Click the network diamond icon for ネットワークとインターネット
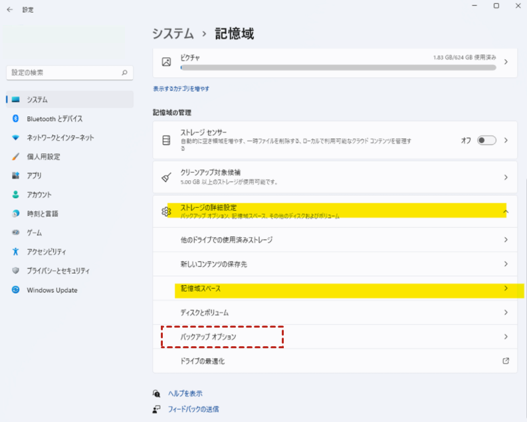The height and width of the screenshot is (422, 527). point(15,138)
